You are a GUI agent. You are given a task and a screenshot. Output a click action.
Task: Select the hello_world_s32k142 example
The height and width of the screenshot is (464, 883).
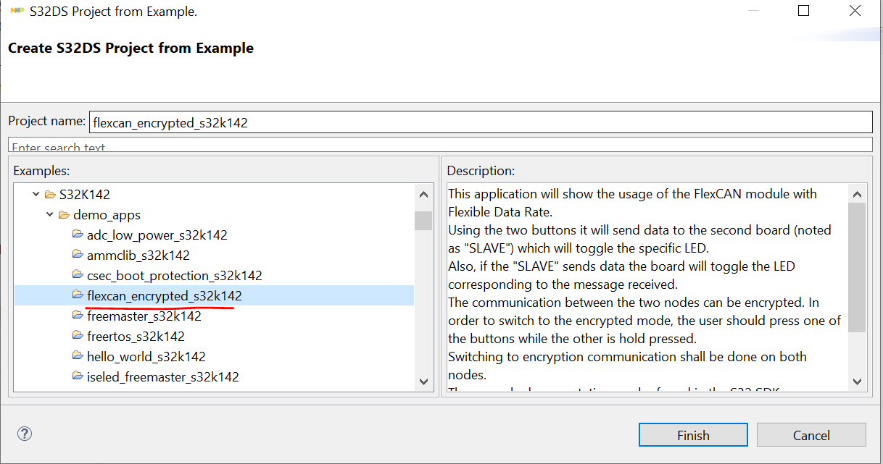(146, 356)
